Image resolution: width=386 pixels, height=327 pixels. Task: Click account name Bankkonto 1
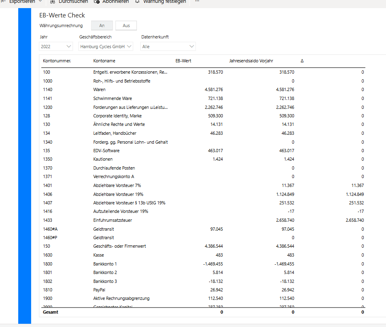tap(105, 264)
